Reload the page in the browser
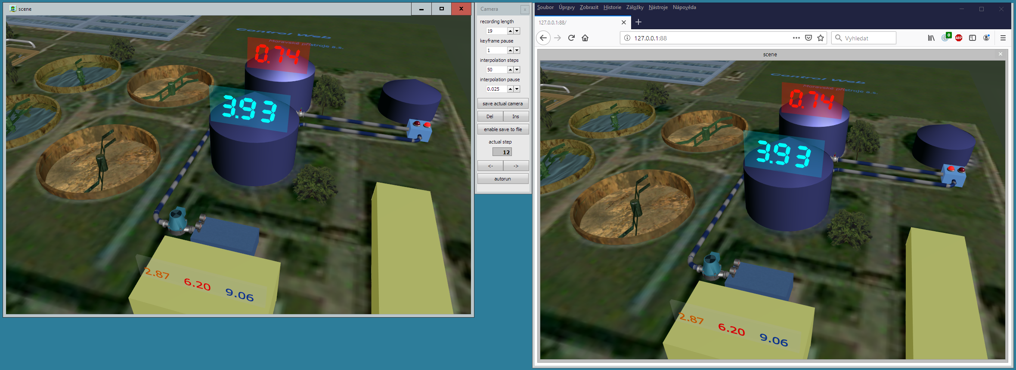This screenshot has width=1016, height=370. [571, 38]
